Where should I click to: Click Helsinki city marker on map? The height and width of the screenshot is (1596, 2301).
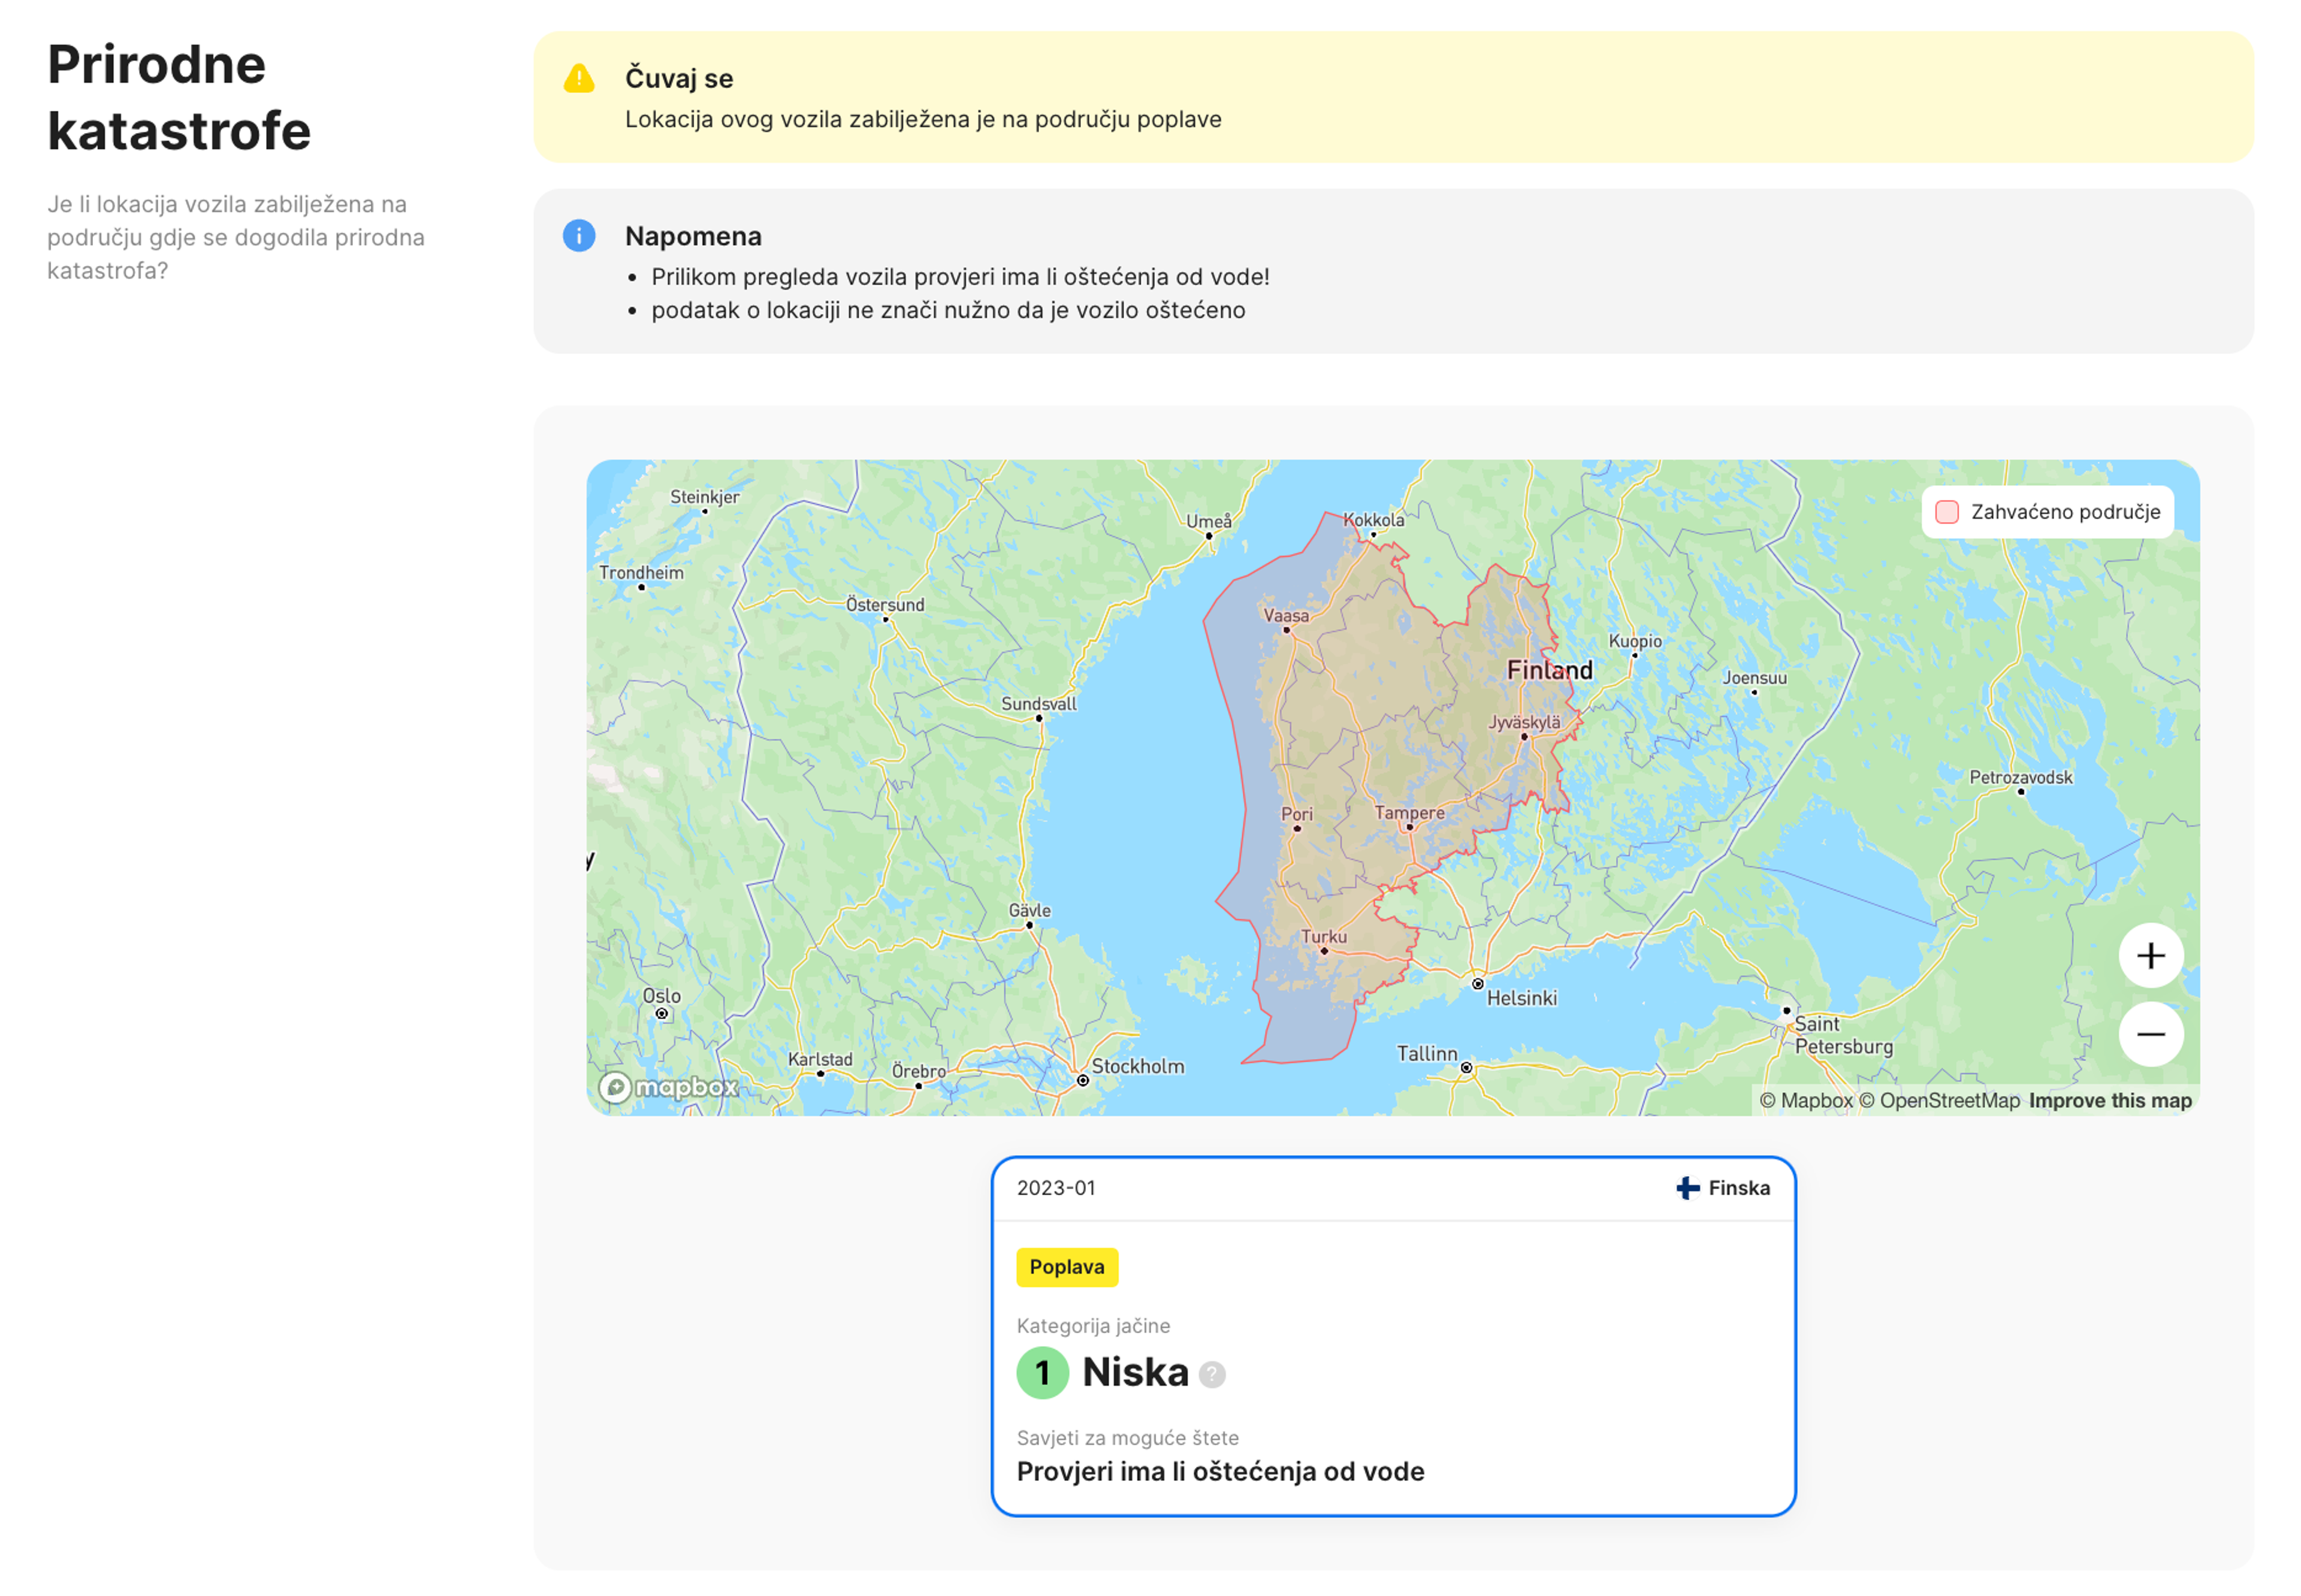[x=1477, y=984]
